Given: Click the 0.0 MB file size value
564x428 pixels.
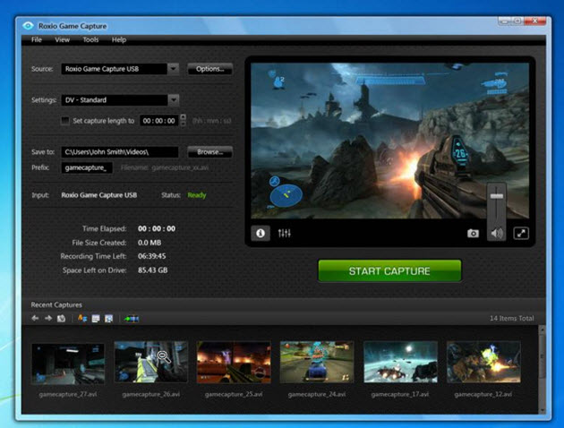Looking at the screenshot, I should tap(150, 243).
